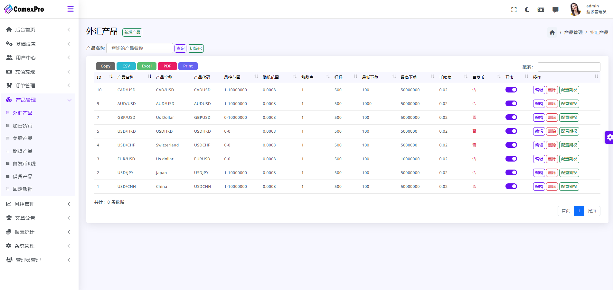The height and width of the screenshot is (290, 613).
Task: Toggle market open switch for USD/CNH
Action: (511, 186)
